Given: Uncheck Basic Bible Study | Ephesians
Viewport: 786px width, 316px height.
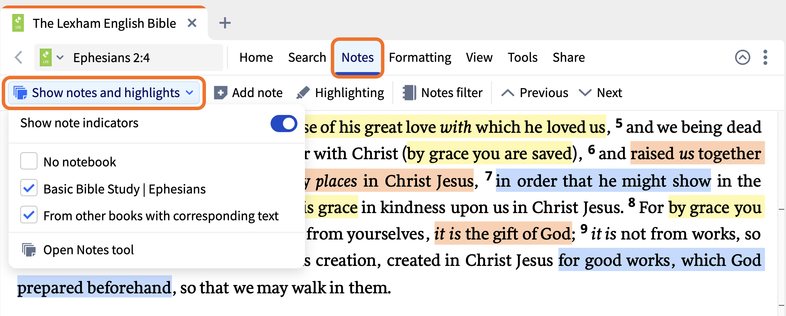Looking at the screenshot, I should point(29,188).
